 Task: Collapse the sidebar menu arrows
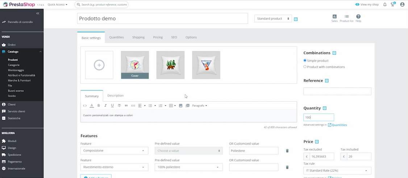[x=38, y=13]
